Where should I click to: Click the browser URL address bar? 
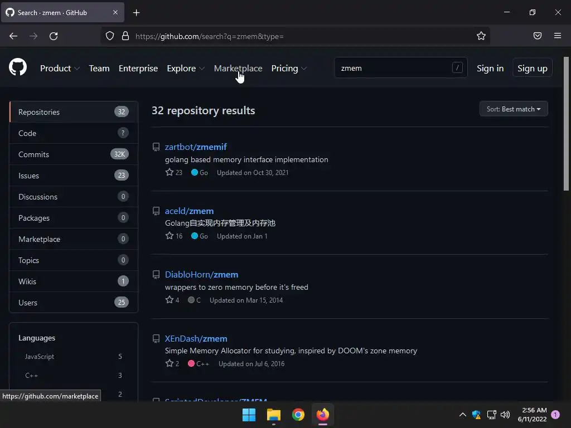tap(295, 36)
